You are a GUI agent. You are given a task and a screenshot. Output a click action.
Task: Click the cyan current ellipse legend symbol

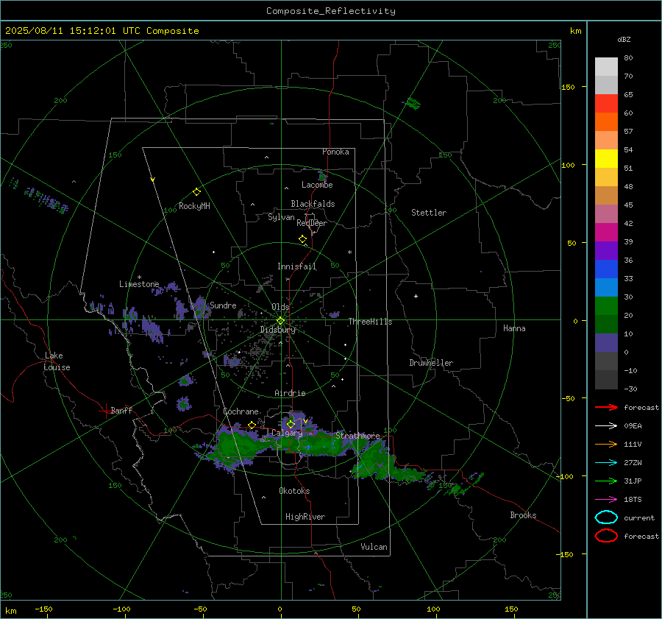coord(606,517)
